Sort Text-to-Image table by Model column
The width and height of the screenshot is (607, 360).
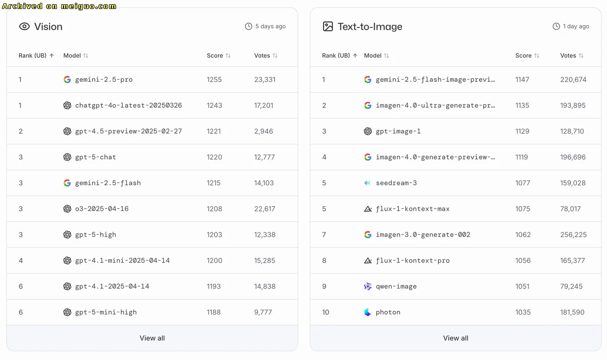377,55
